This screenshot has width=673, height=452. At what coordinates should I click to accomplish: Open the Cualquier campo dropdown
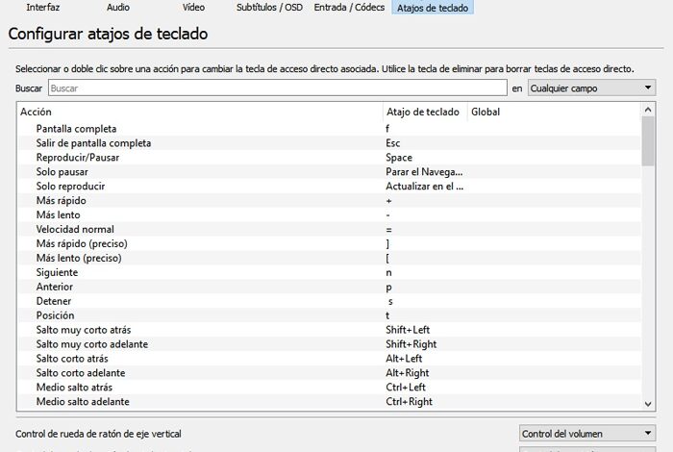(x=591, y=88)
